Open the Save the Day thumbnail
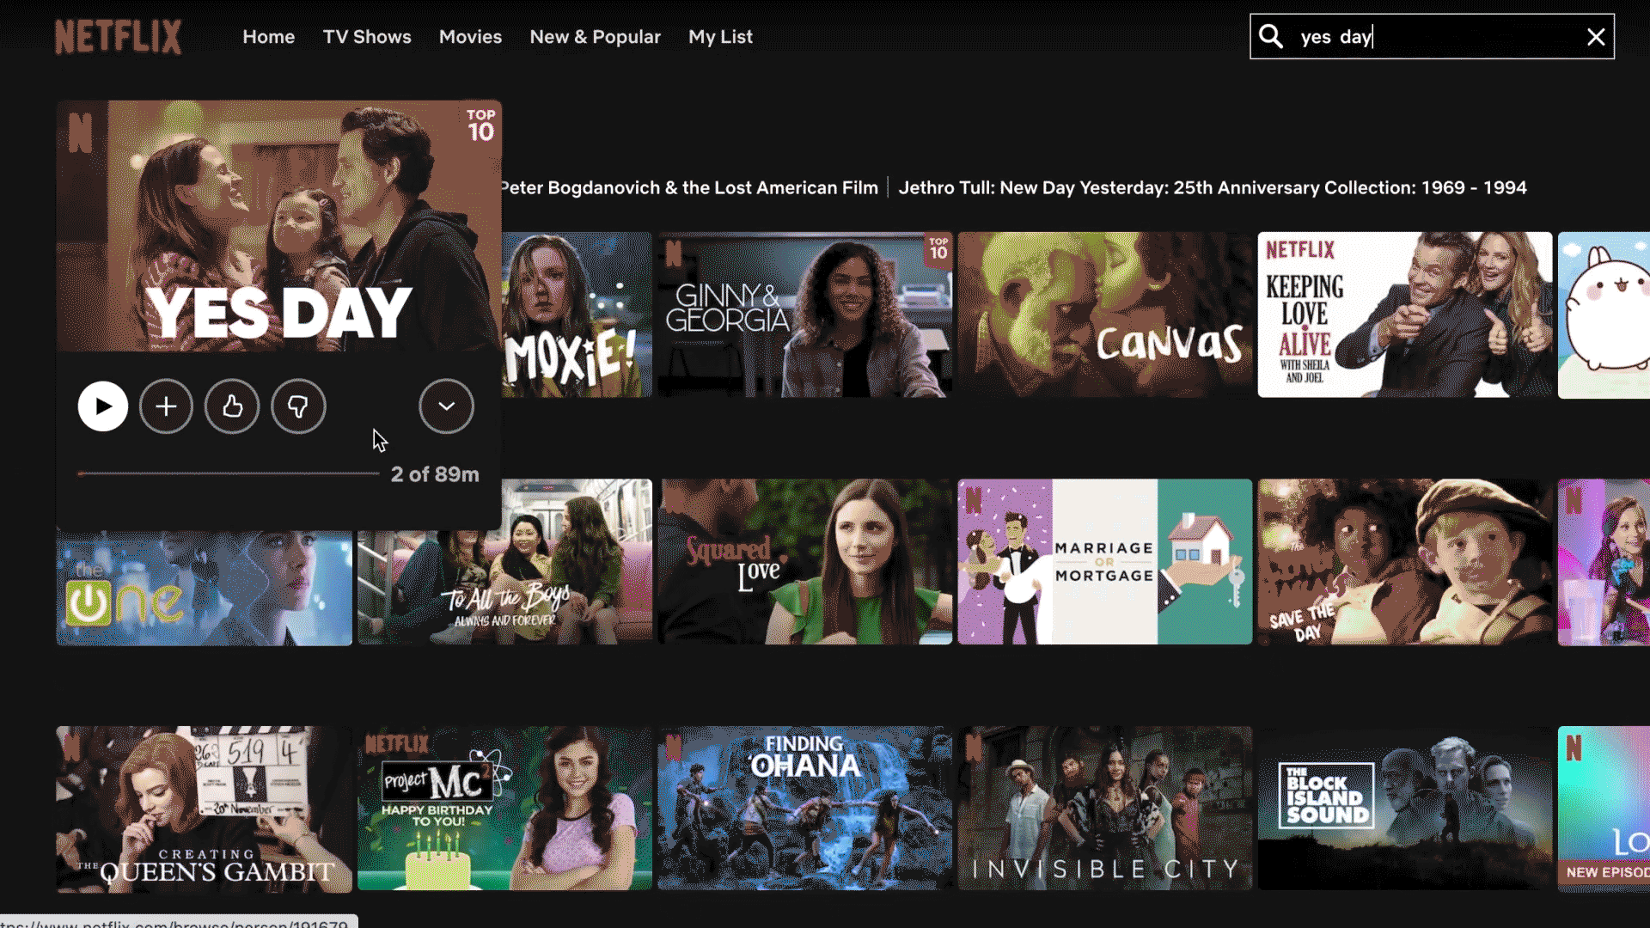This screenshot has width=1650, height=928. coord(1405,562)
